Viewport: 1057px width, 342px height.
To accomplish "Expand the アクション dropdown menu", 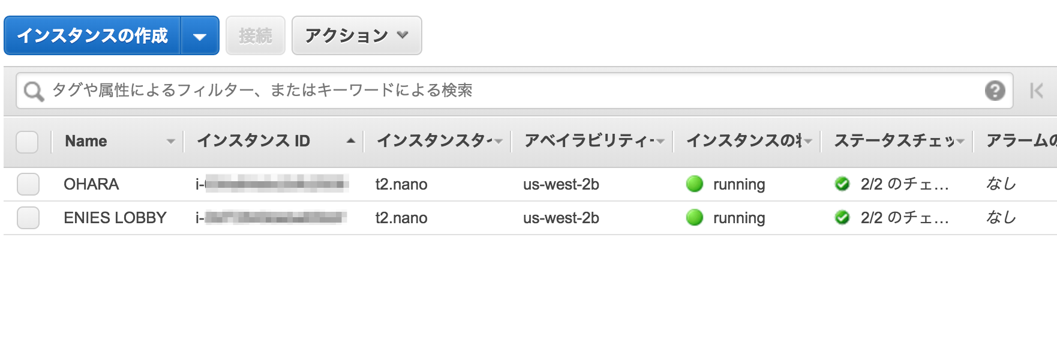I will pyautogui.click(x=356, y=36).
